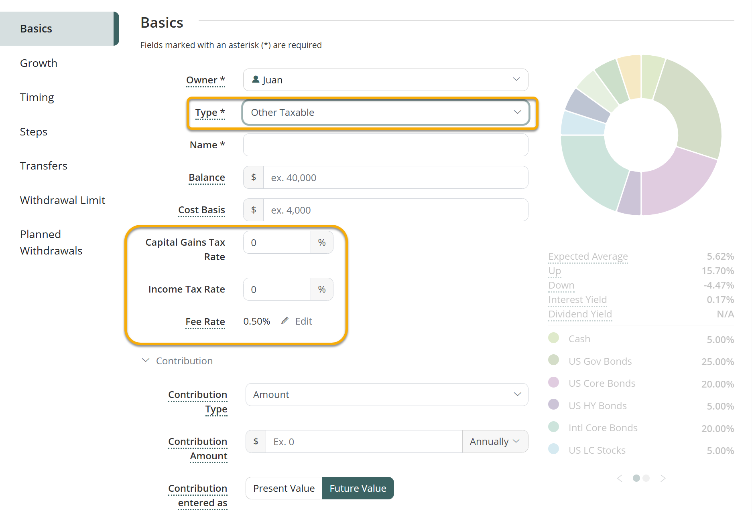Image resolution: width=752 pixels, height=515 pixels.
Task: Click the next arrow under allocation legend
Action: [663, 478]
